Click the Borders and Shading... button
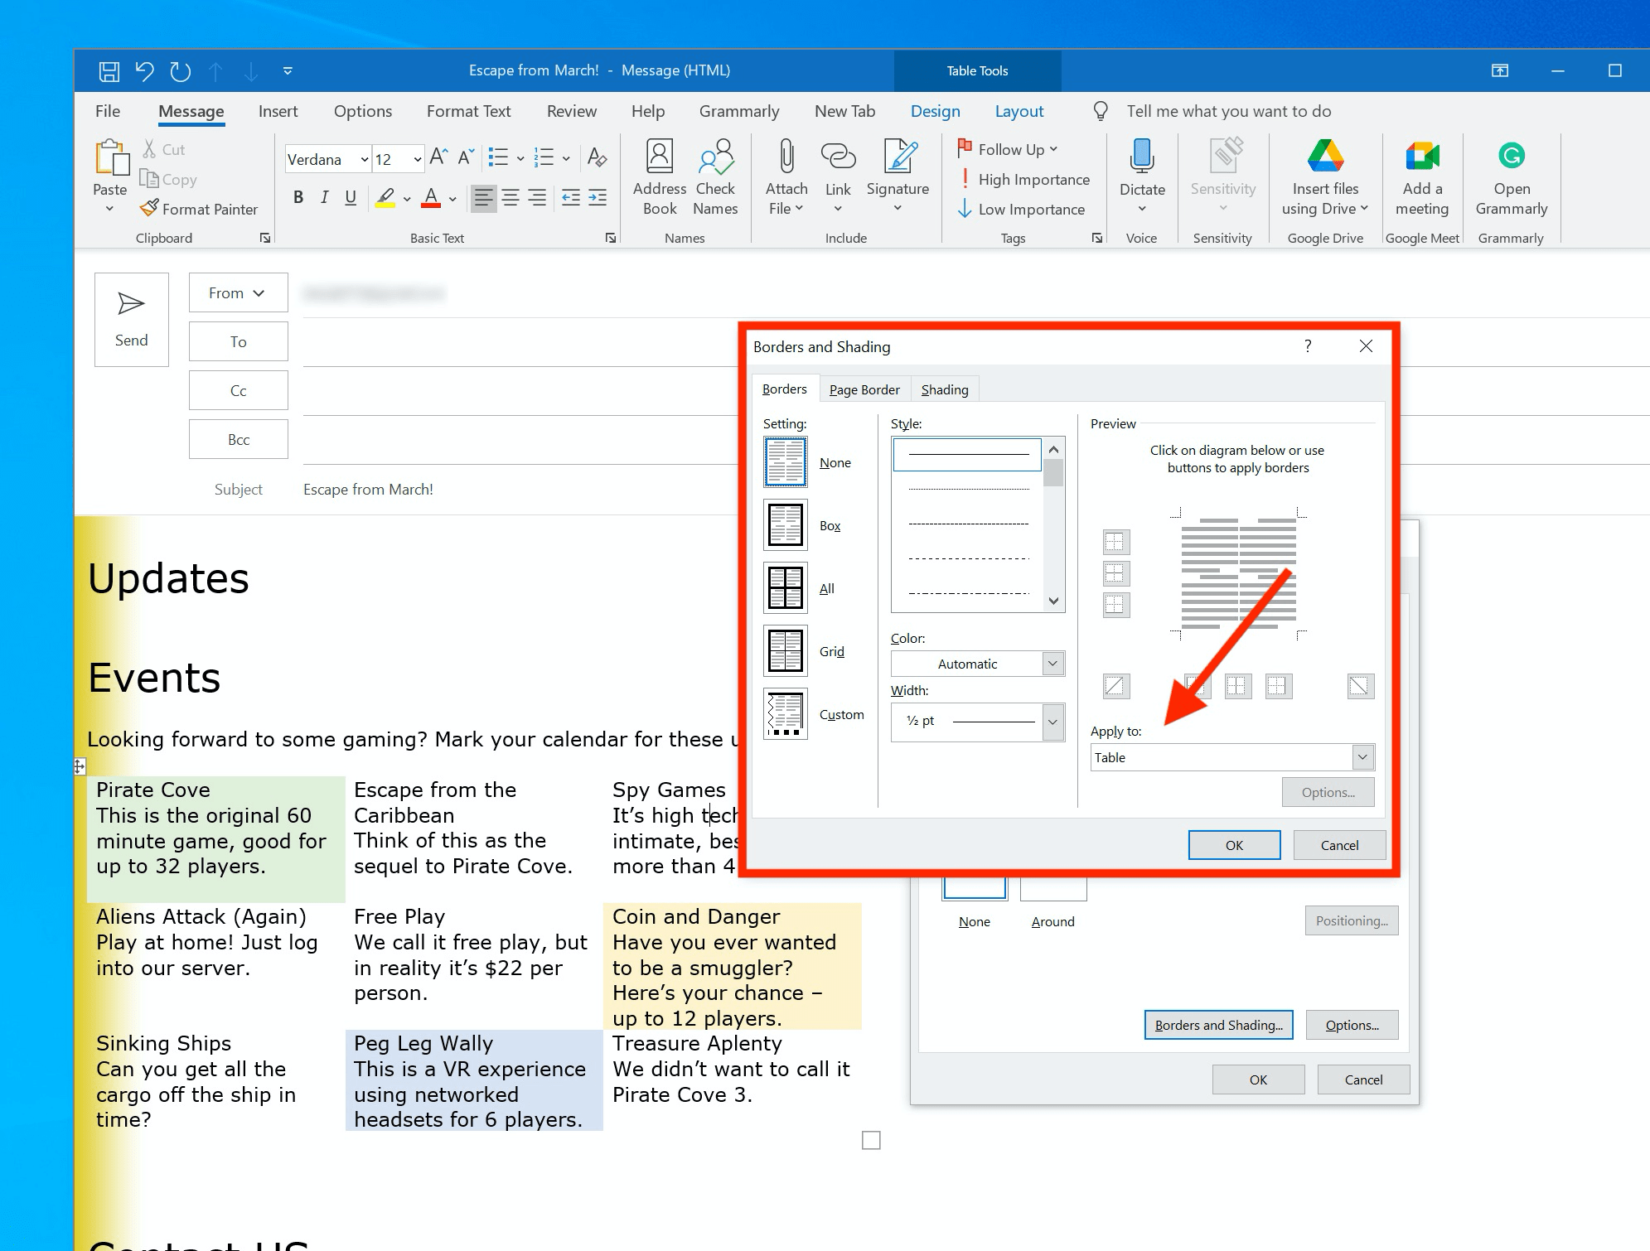Screen dimensions: 1650x1251 pyautogui.click(x=1217, y=1025)
